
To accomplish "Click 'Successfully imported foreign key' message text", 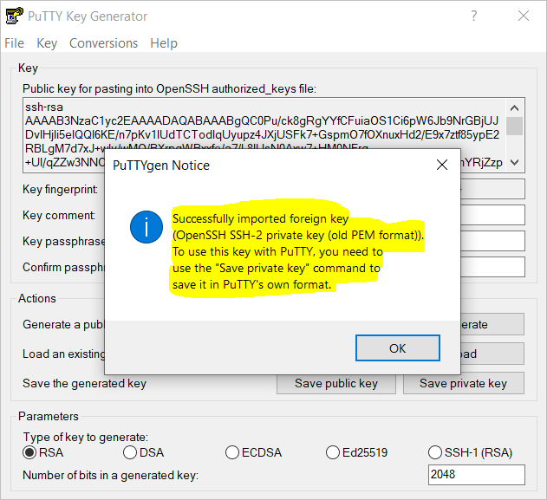I will tap(260, 218).
